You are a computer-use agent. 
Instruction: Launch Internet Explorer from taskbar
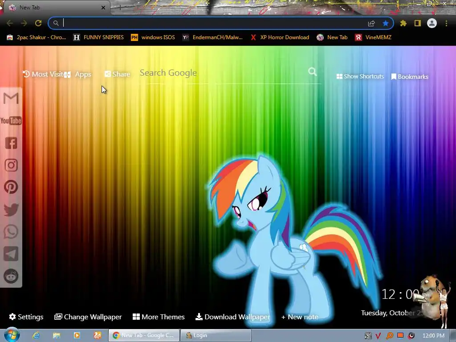pyautogui.click(x=36, y=335)
